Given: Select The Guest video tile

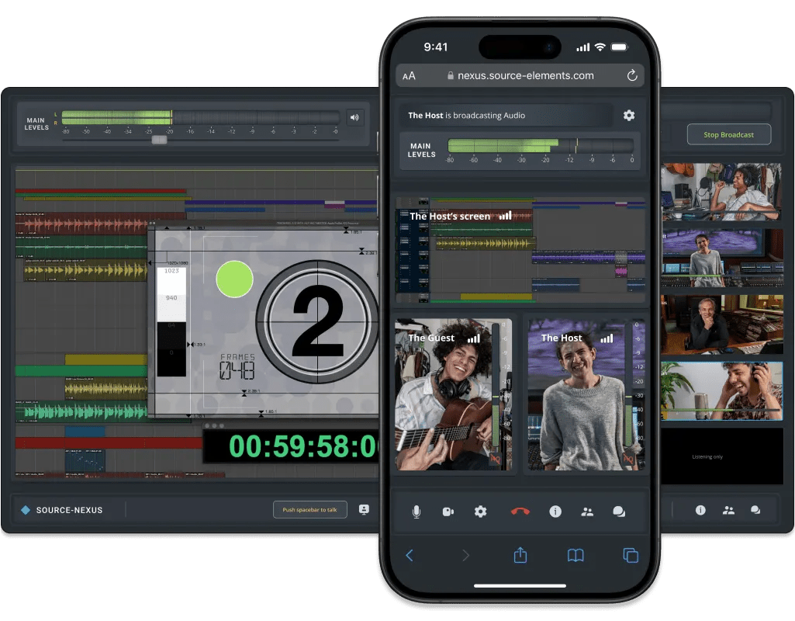Looking at the screenshot, I should pyautogui.click(x=453, y=393).
